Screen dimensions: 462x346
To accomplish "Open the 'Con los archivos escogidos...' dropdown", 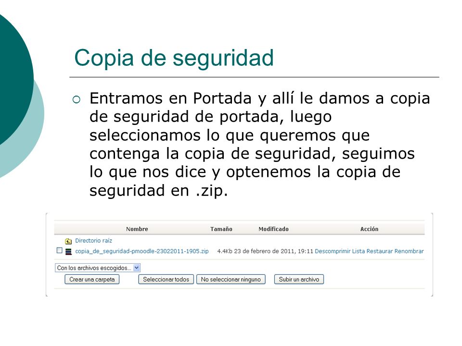I will [x=98, y=268].
